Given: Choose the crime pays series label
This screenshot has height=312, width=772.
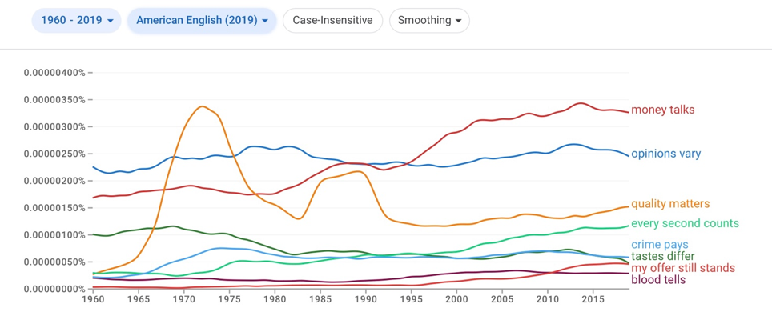Looking at the screenshot, I should [659, 245].
